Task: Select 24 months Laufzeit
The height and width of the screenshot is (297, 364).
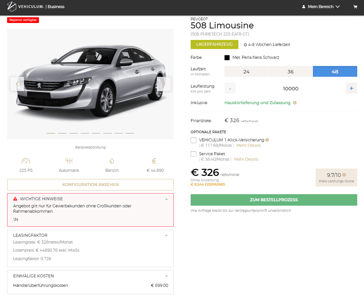Action: 246,72
